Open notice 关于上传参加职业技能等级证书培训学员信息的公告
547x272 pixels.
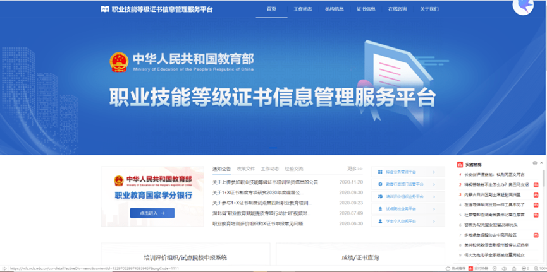265,182
